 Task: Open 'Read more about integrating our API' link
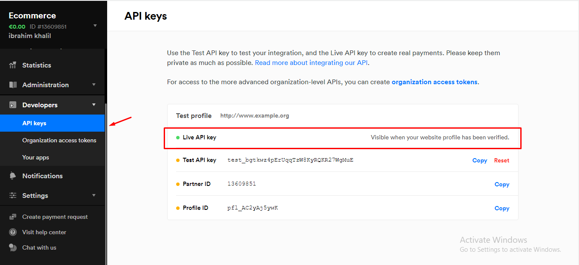pyautogui.click(x=311, y=63)
